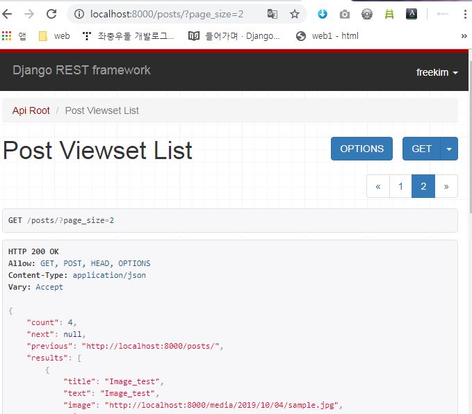The height and width of the screenshot is (414, 472).
Task: Expand the GET format dropdown caret
Action: pos(449,149)
